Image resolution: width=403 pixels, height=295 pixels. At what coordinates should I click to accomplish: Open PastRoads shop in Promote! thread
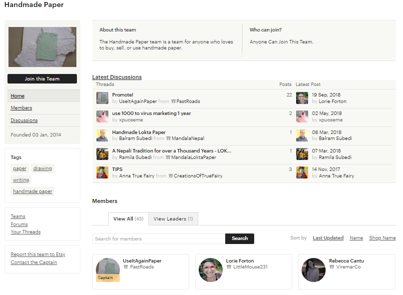click(188, 101)
